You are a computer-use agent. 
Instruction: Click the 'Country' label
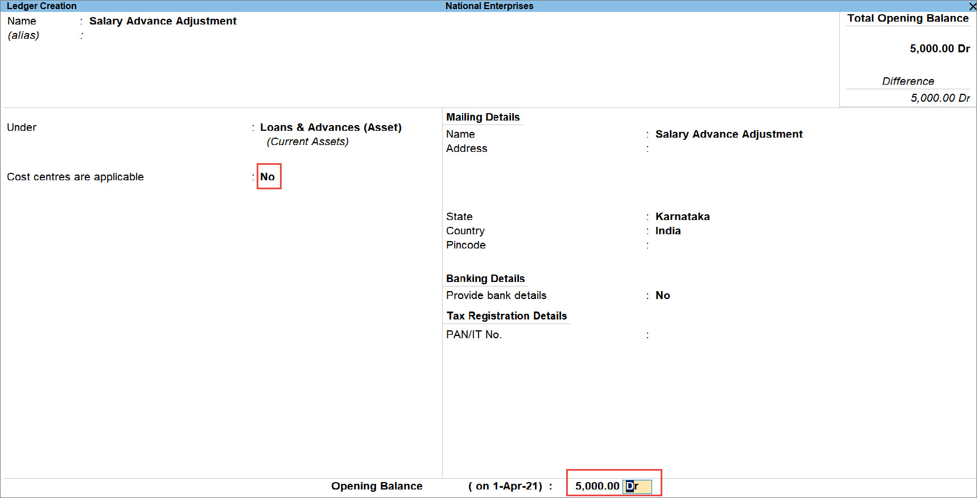(x=465, y=231)
